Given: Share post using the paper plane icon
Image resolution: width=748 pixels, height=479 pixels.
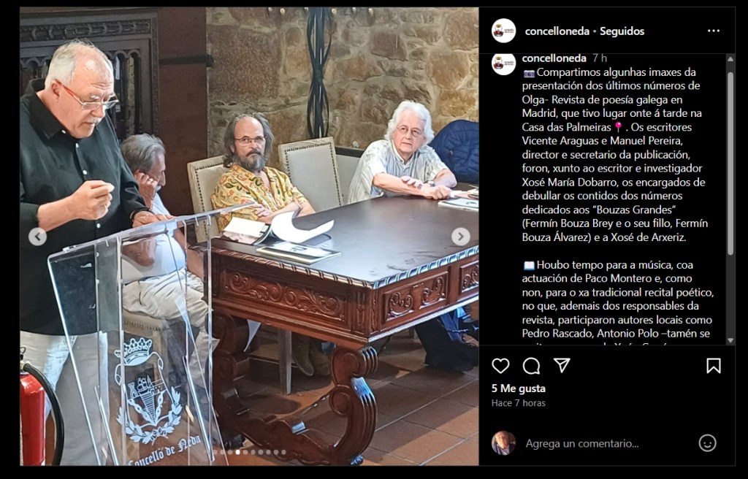Looking at the screenshot, I should tap(562, 365).
